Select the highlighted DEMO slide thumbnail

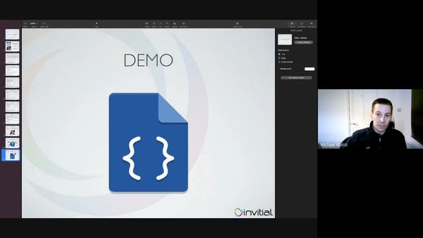click(x=13, y=155)
